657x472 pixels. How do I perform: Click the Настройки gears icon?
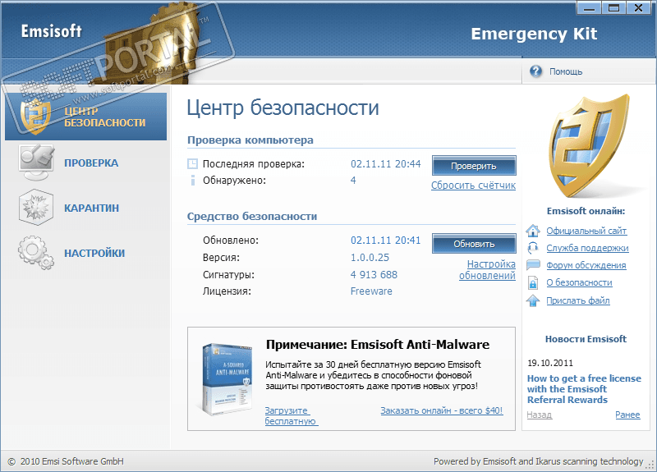(36, 252)
